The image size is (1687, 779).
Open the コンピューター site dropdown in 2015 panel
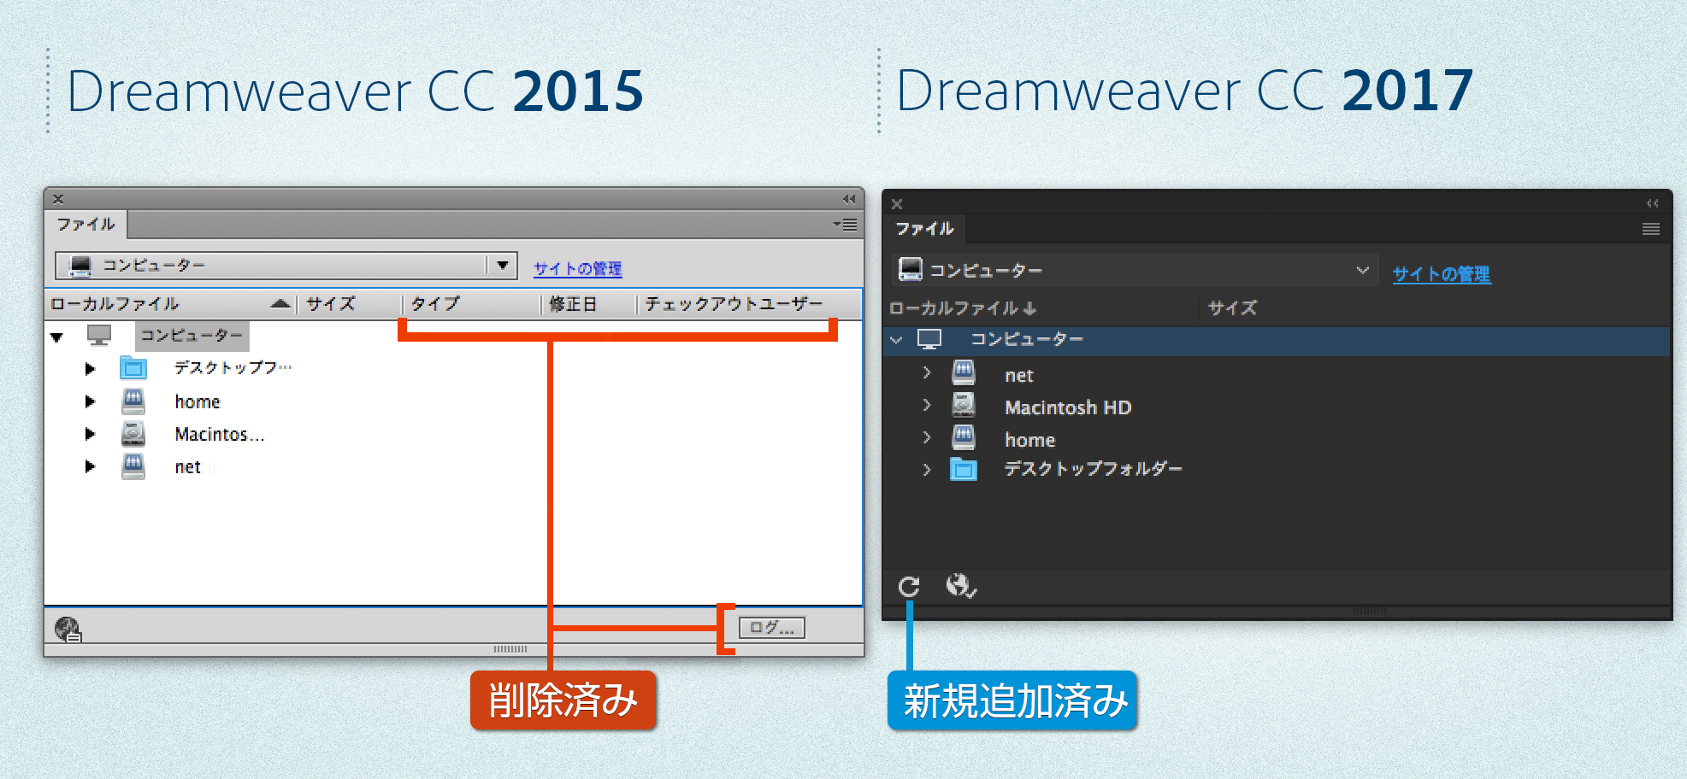coord(503,265)
